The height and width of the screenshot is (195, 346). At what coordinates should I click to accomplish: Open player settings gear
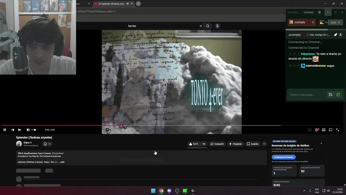pyautogui.click(x=317, y=130)
